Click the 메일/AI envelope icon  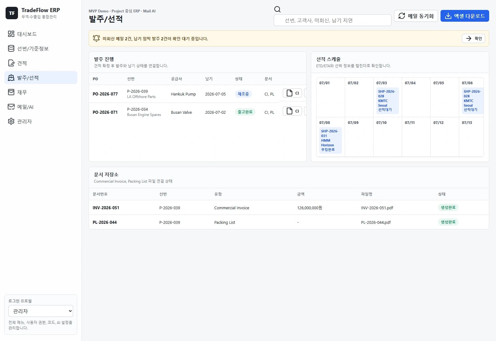point(11,107)
